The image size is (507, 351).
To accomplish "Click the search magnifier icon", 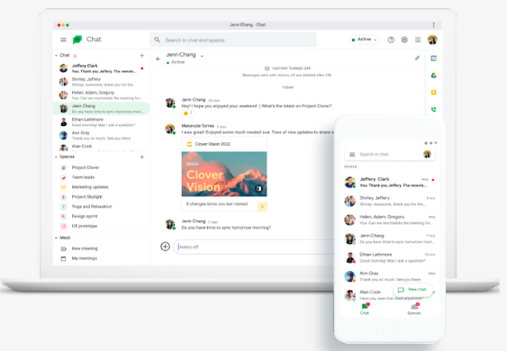I will 158,40.
